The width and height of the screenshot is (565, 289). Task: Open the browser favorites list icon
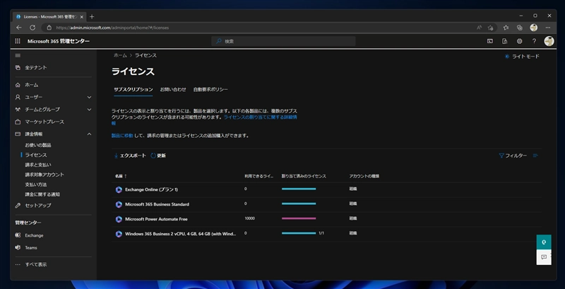point(506,28)
